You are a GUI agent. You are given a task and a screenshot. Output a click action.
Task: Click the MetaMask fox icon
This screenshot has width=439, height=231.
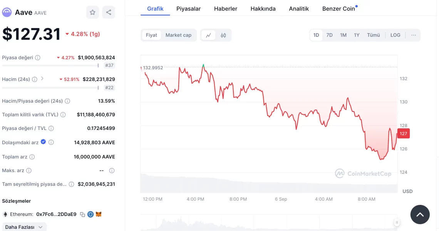click(x=99, y=214)
